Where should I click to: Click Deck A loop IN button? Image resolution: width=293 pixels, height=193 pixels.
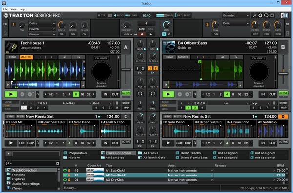105,94
